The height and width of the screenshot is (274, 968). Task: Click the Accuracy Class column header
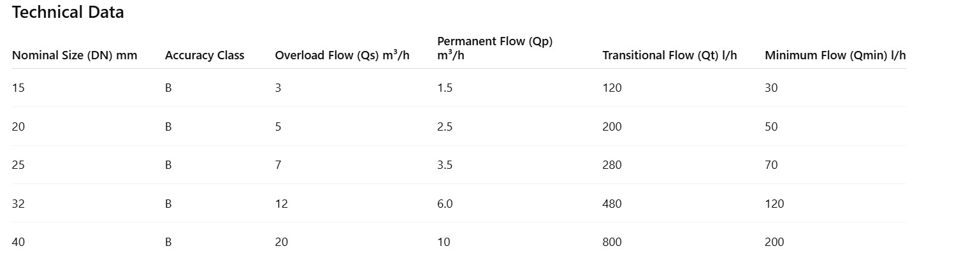[x=205, y=55]
